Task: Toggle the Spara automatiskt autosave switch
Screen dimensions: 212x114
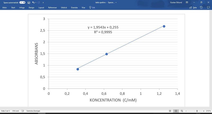Action: 22,2
